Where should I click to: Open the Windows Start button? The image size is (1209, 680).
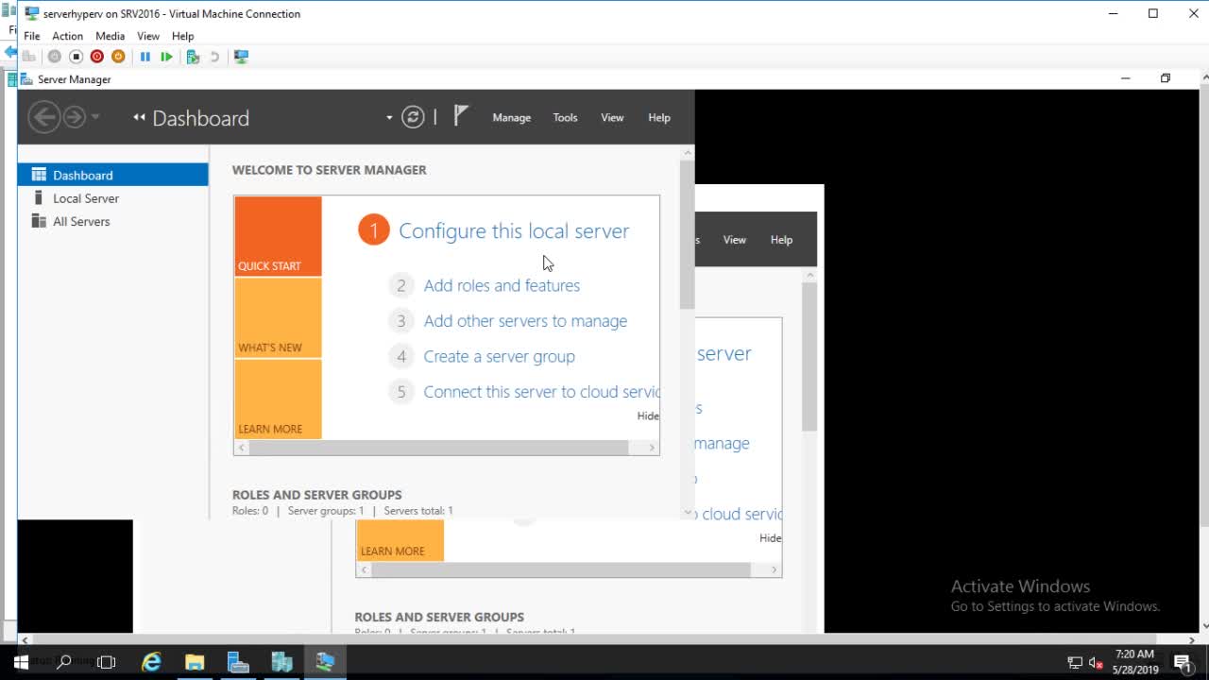point(21,662)
